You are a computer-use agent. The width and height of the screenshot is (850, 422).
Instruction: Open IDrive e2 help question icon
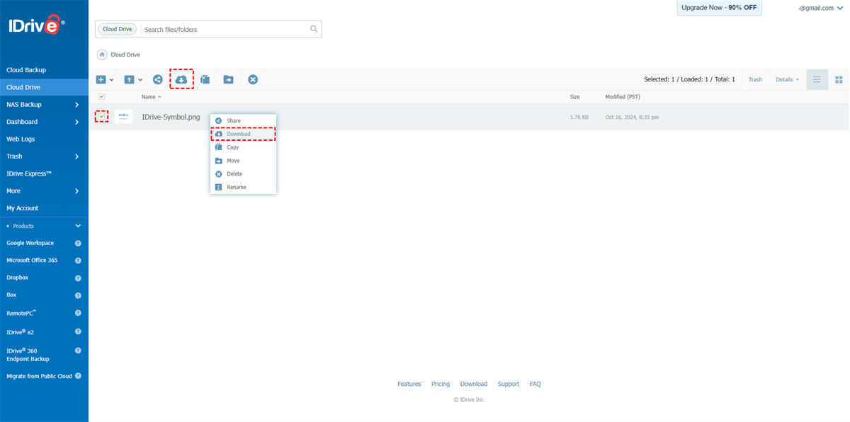78,331
